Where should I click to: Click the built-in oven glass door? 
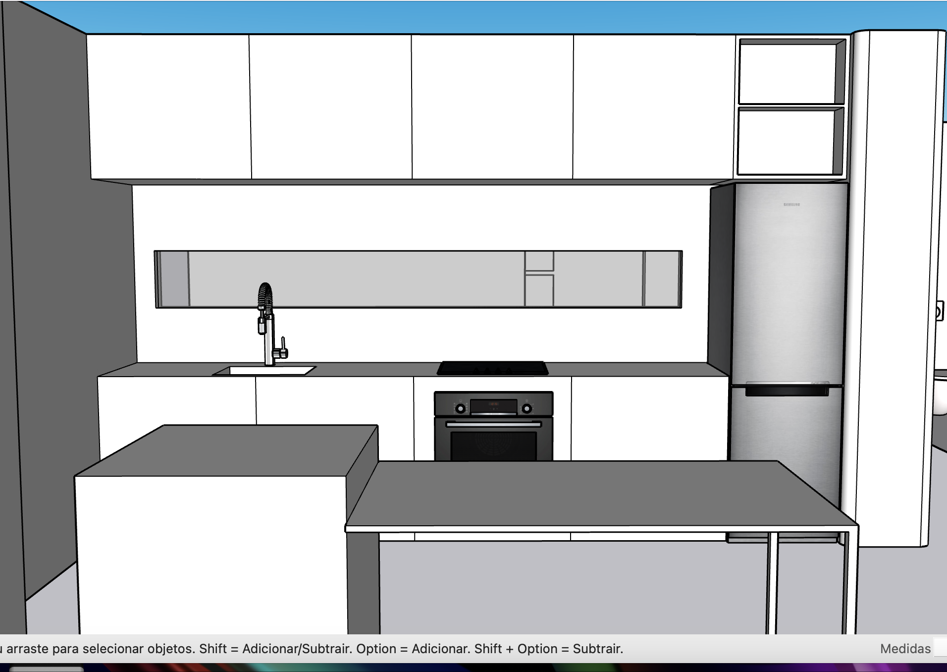point(493,445)
